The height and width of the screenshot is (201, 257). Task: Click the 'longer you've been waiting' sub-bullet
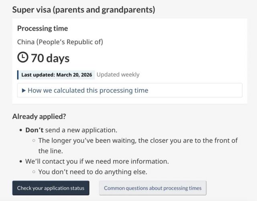coord(138,141)
